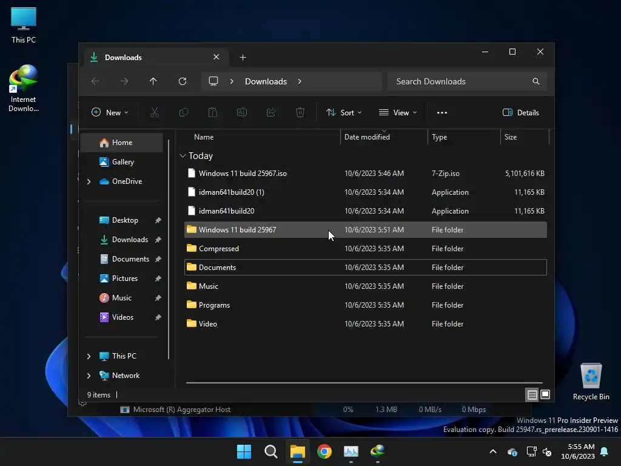
Task: Open the See more three-dots menu
Action: click(x=442, y=112)
